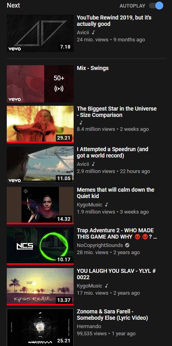
Task: Click the 29.21 duration badge on Biggest Star thumbnail
Action: tap(64, 138)
